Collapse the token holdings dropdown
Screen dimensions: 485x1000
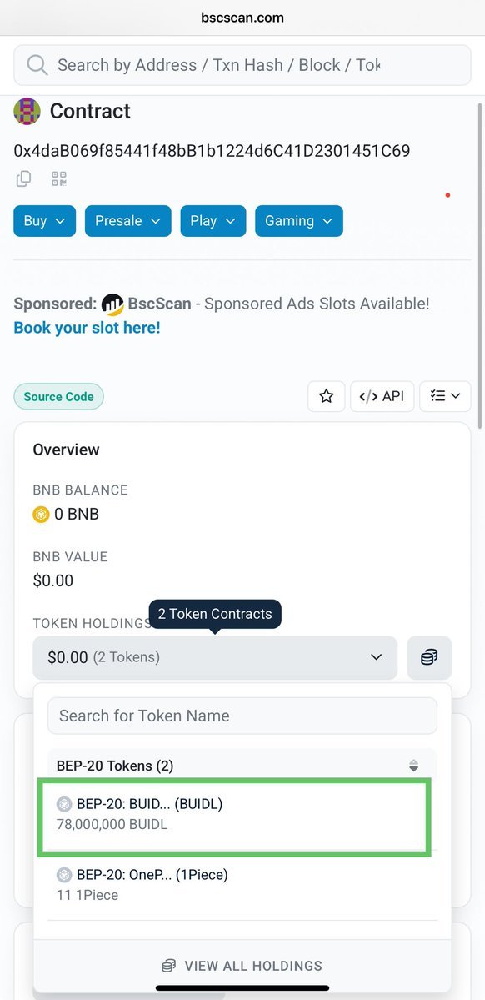[215, 657]
